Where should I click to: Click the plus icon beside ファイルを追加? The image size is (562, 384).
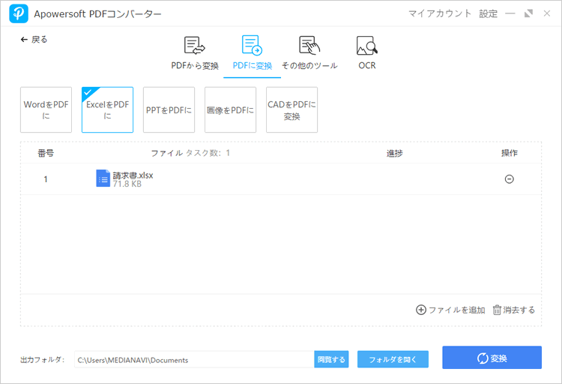point(421,310)
